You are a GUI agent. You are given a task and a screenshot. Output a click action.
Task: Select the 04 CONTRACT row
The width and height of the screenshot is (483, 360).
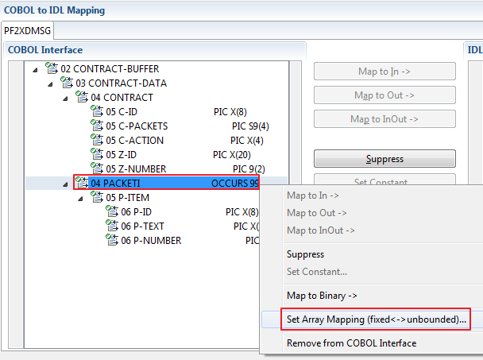pyautogui.click(x=157, y=97)
